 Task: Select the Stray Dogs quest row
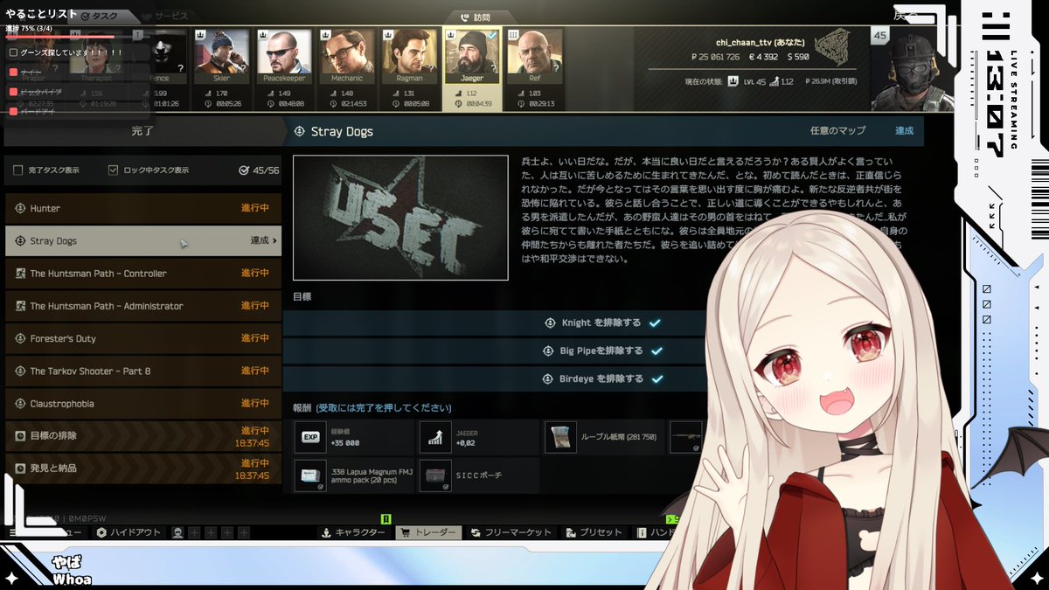[143, 240]
